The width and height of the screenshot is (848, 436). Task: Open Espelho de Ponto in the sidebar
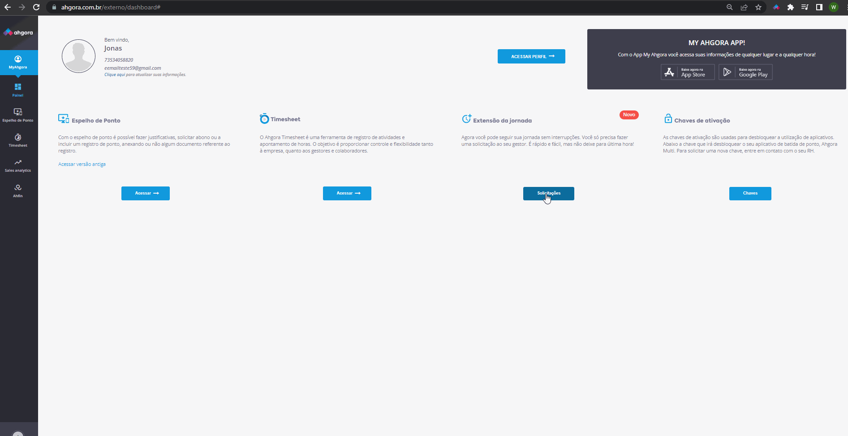[x=18, y=114]
